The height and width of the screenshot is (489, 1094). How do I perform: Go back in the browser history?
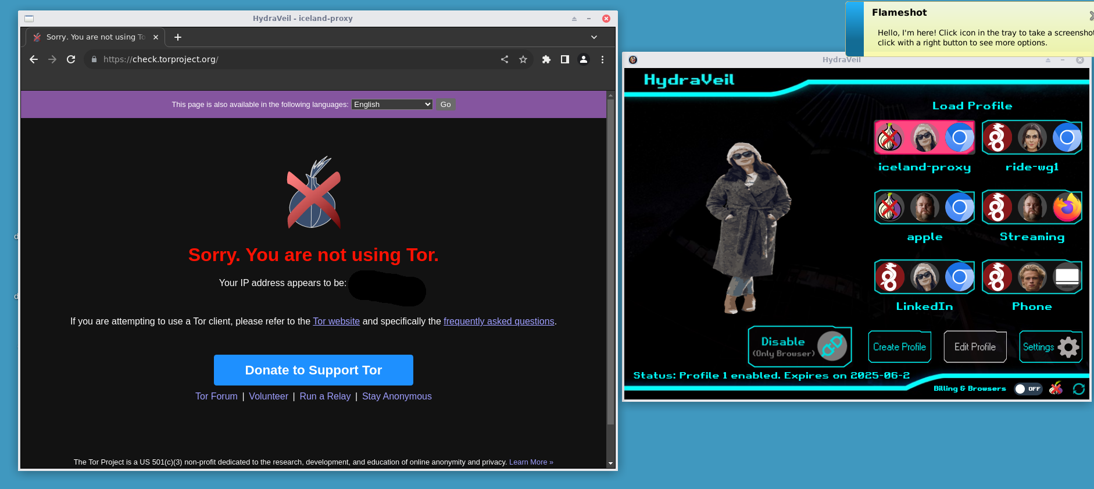34,59
